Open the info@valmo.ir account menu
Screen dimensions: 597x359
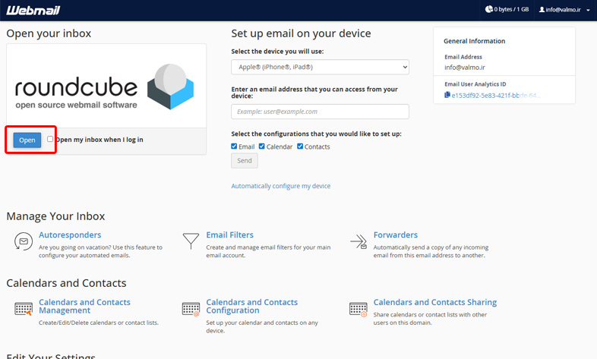click(564, 10)
